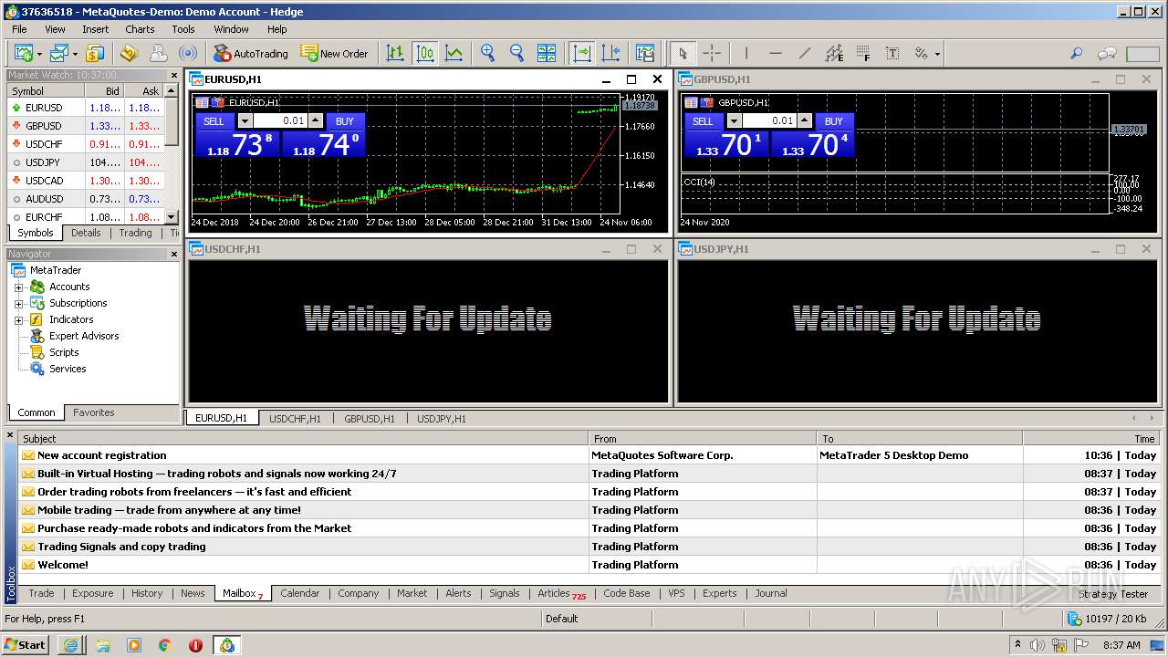Image resolution: width=1168 pixels, height=657 pixels.
Task: Click BUY on the GBPUSD chart
Action: pos(834,121)
